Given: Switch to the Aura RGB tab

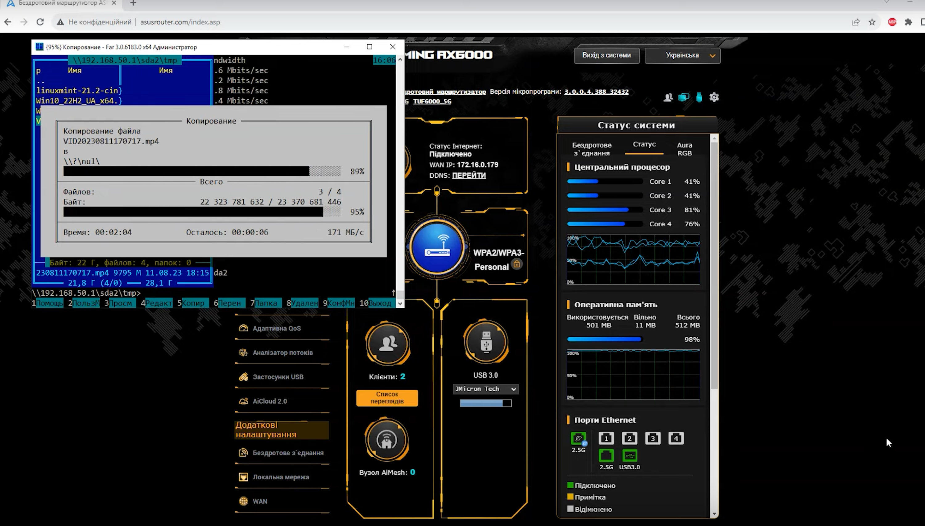Looking at the screenshot, I should [x=684, y=149].
